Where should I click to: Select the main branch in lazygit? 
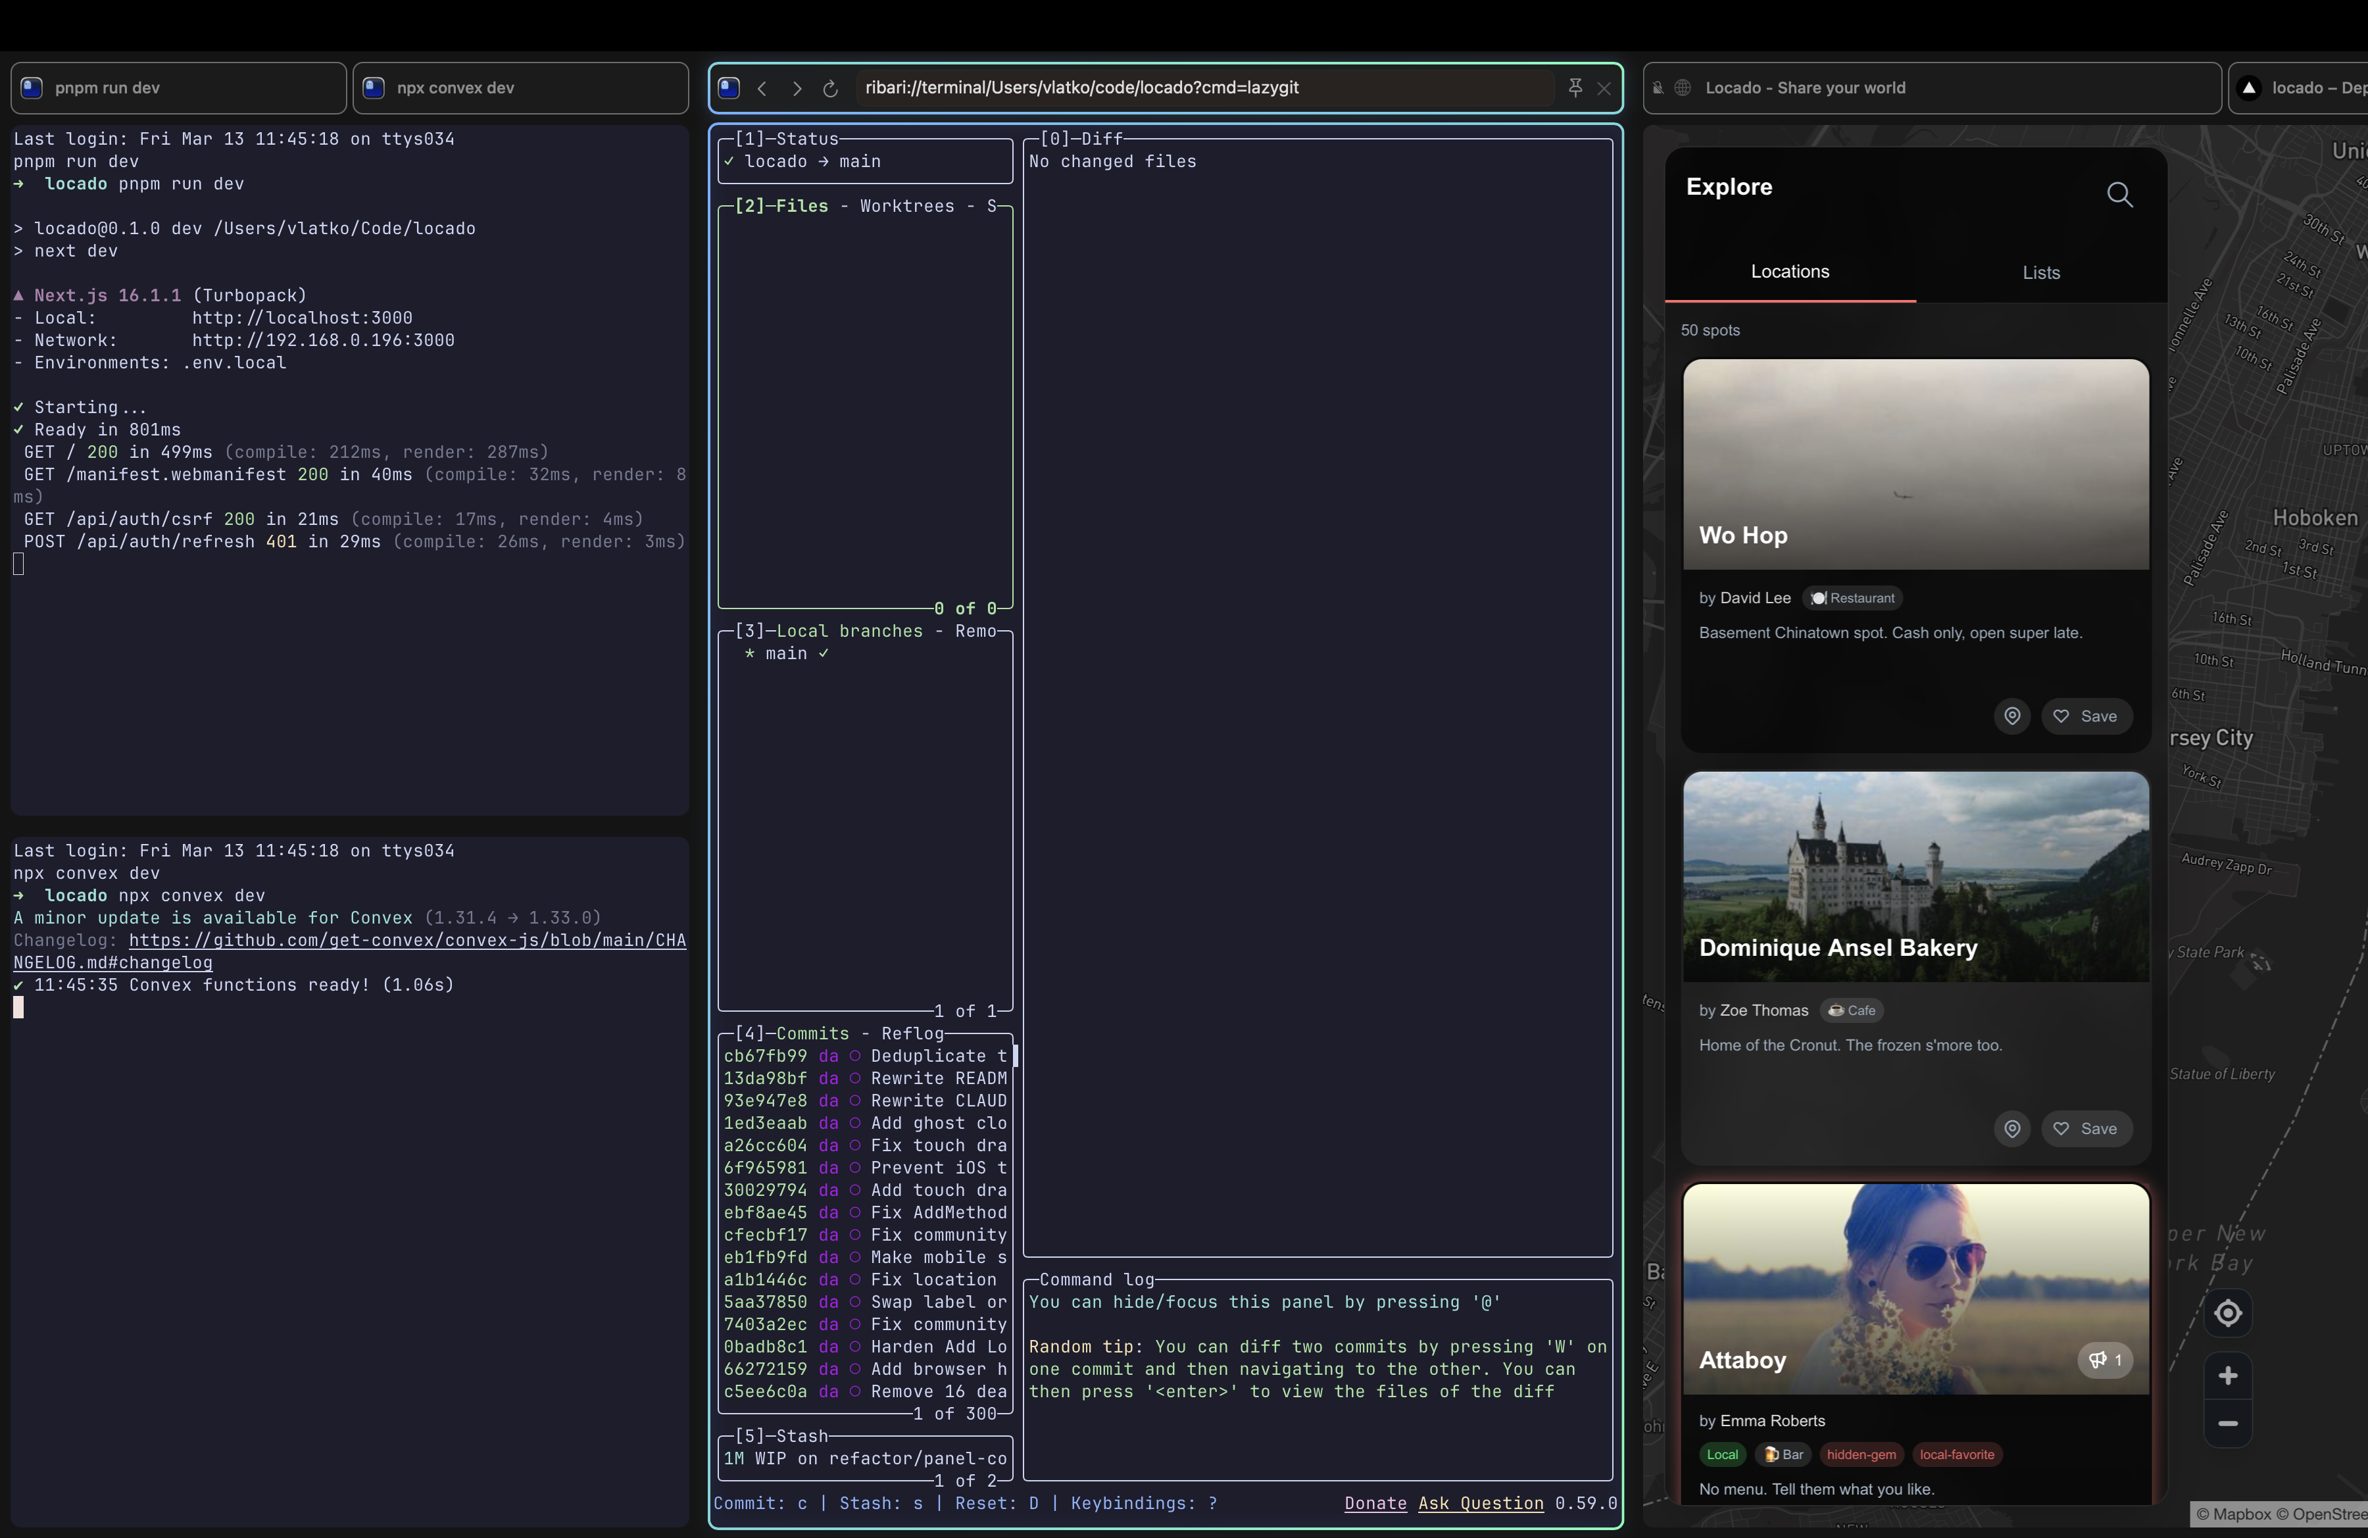[x=866, y=654]
